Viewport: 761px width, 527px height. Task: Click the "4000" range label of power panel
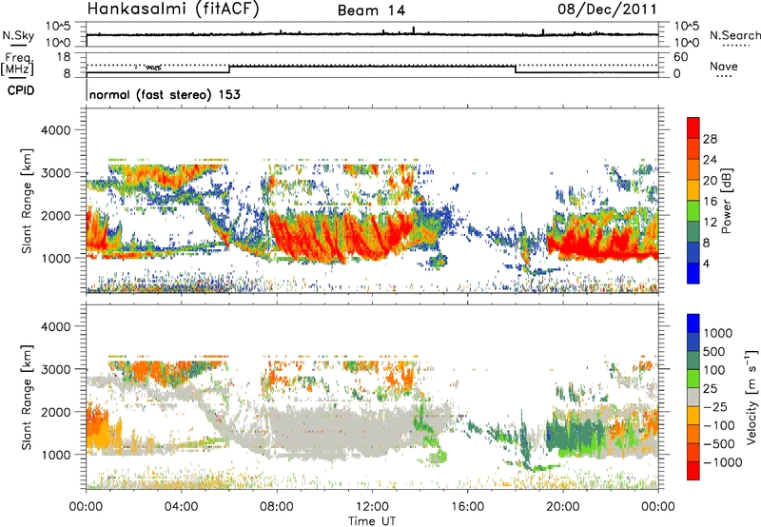[x=55, y=130]
